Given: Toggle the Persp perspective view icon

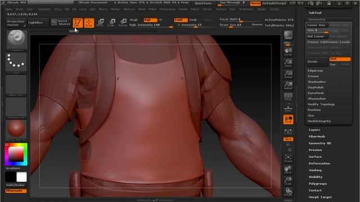Looking at the screenshot, I should (288, 97).
